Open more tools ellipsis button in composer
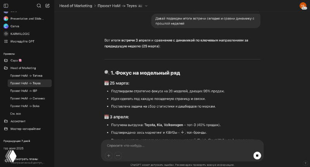 click(x=118, y=155)
